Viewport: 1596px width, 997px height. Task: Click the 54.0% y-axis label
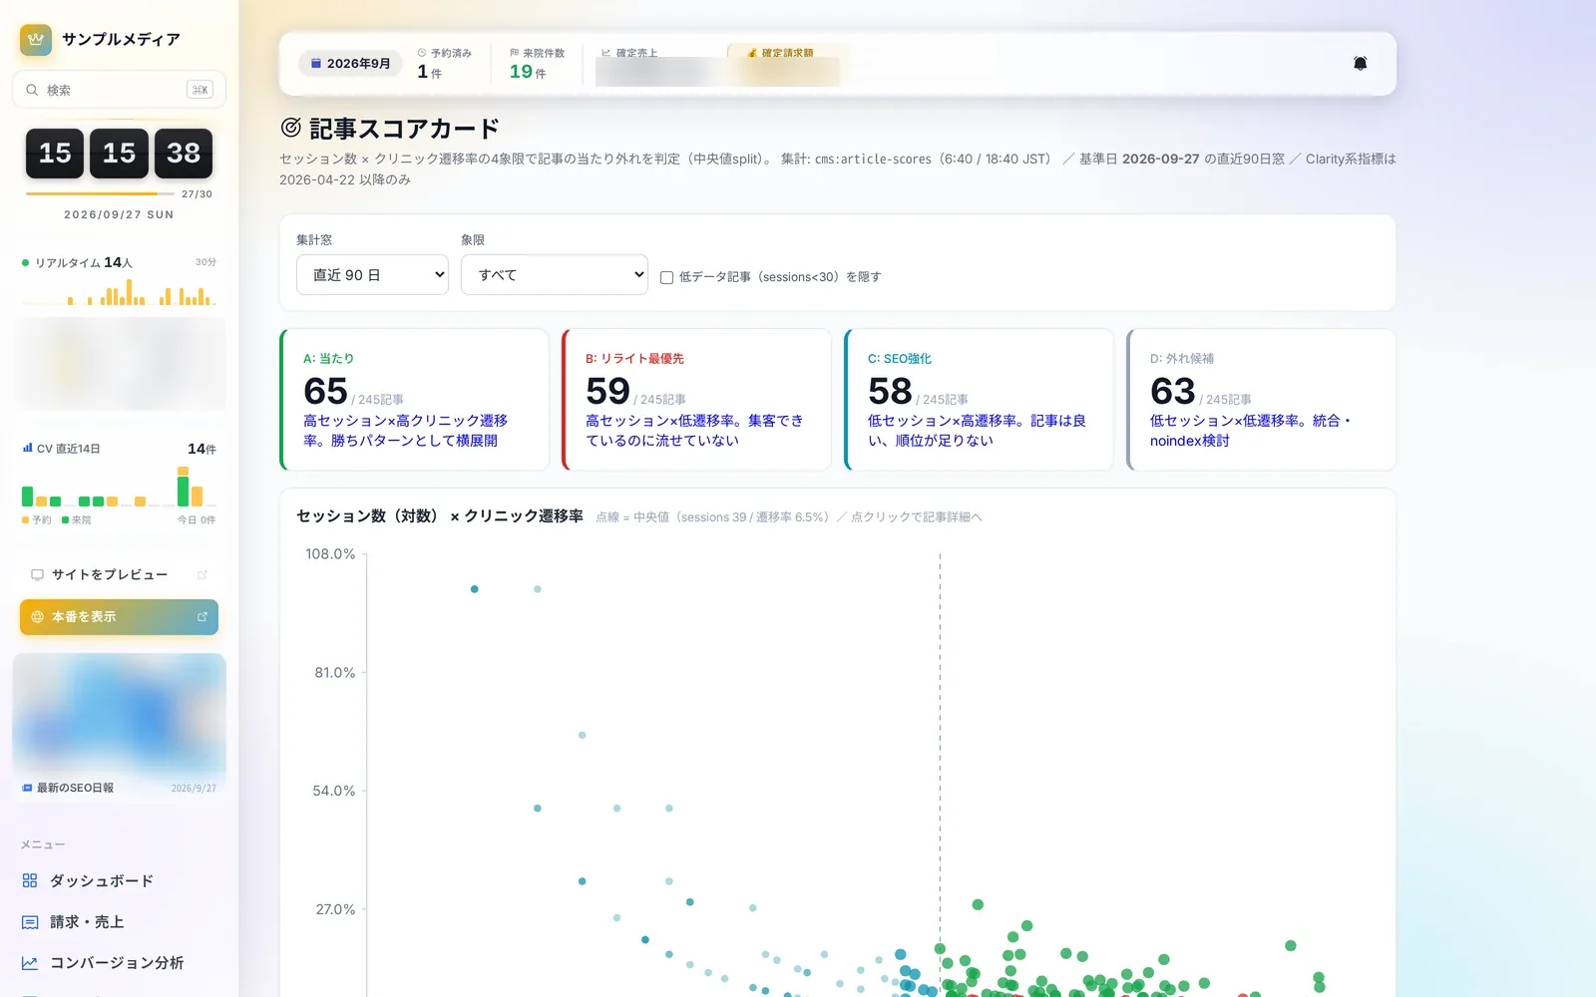pyautogui.click(x=334, y=792)
